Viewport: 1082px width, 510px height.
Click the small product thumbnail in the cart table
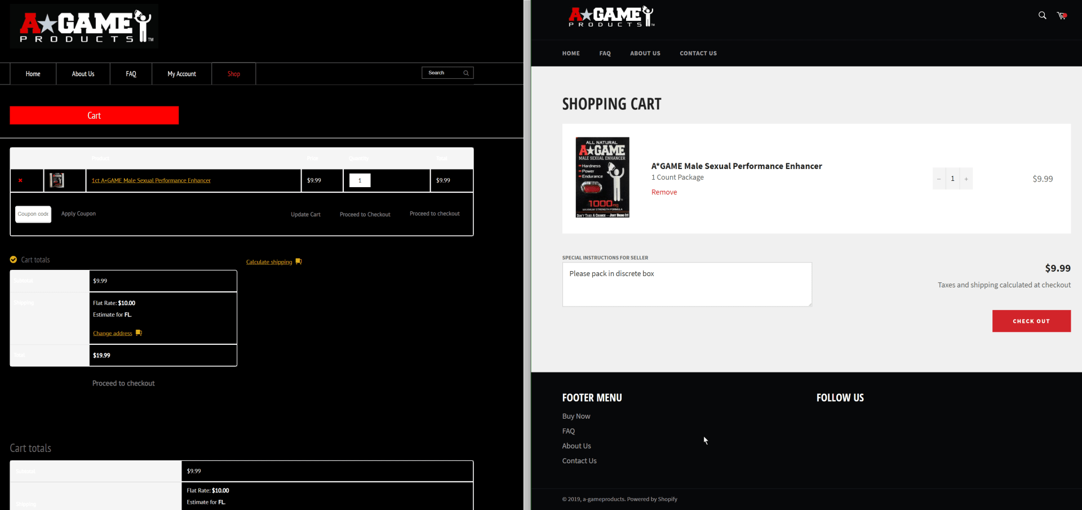coord(57,180)
